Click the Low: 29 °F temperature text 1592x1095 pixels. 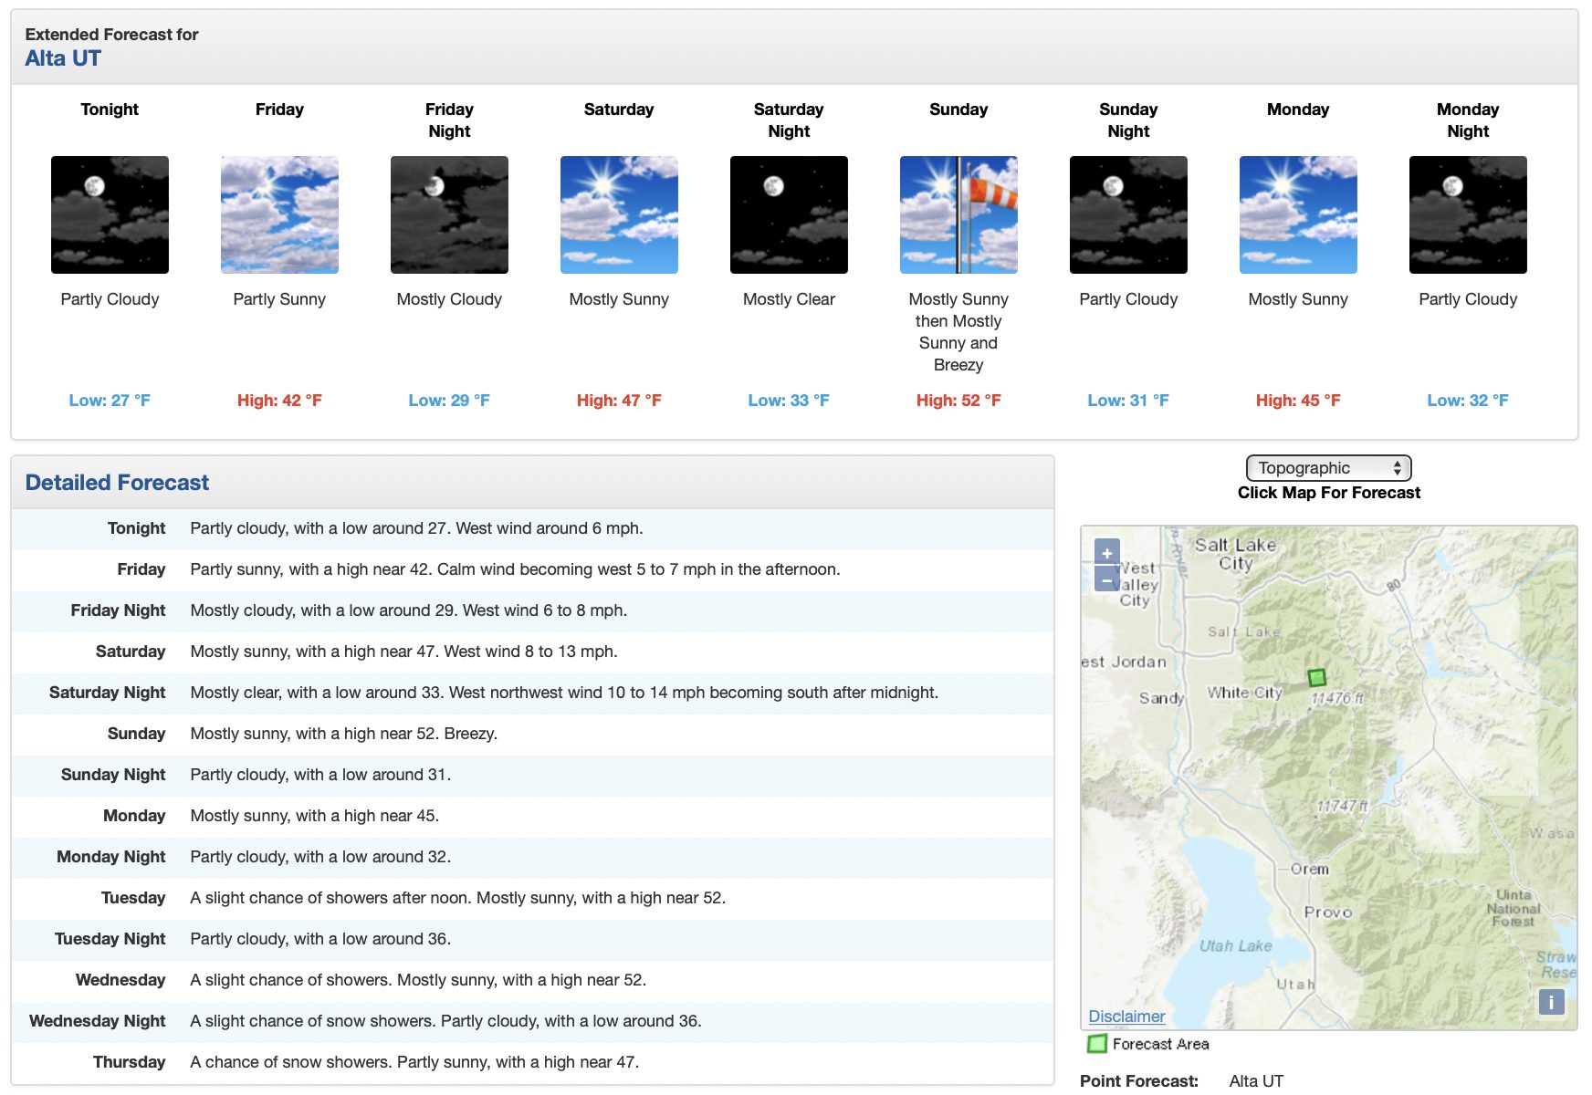[449, 401]
